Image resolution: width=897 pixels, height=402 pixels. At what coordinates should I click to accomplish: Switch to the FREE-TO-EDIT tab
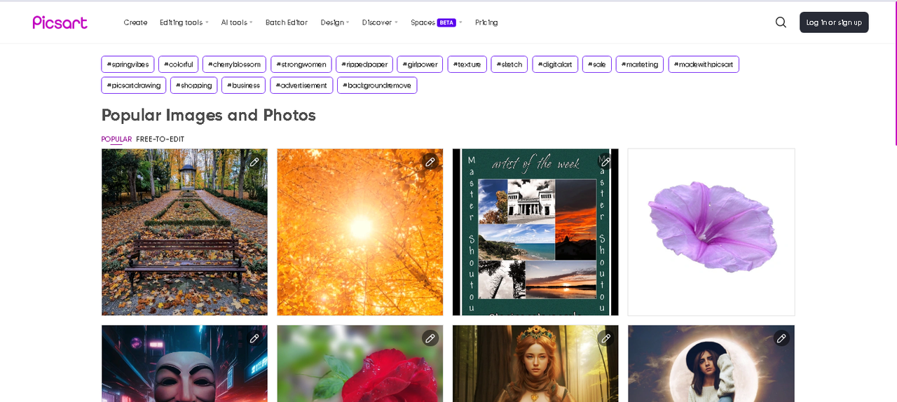160,139
